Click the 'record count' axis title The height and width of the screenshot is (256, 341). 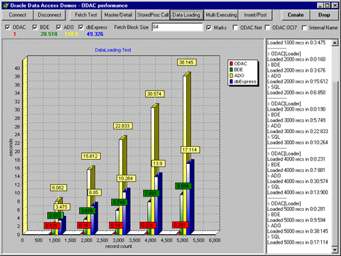pyautogui.click(x=119, y=246)
